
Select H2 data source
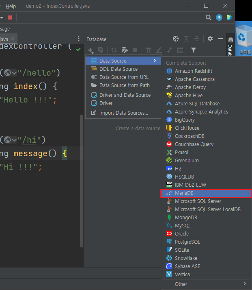(207, 169)
